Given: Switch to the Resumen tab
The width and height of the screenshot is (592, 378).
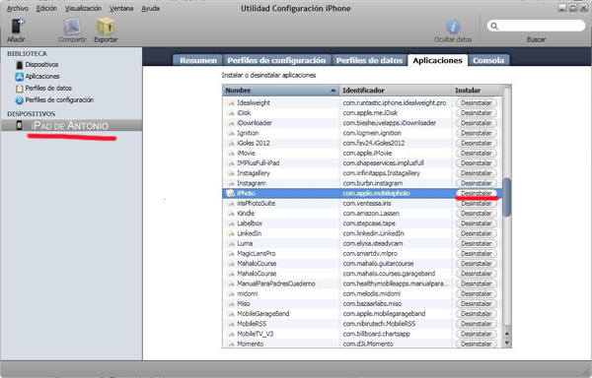Looking at the screenshot, I should (x=198, y=60).
